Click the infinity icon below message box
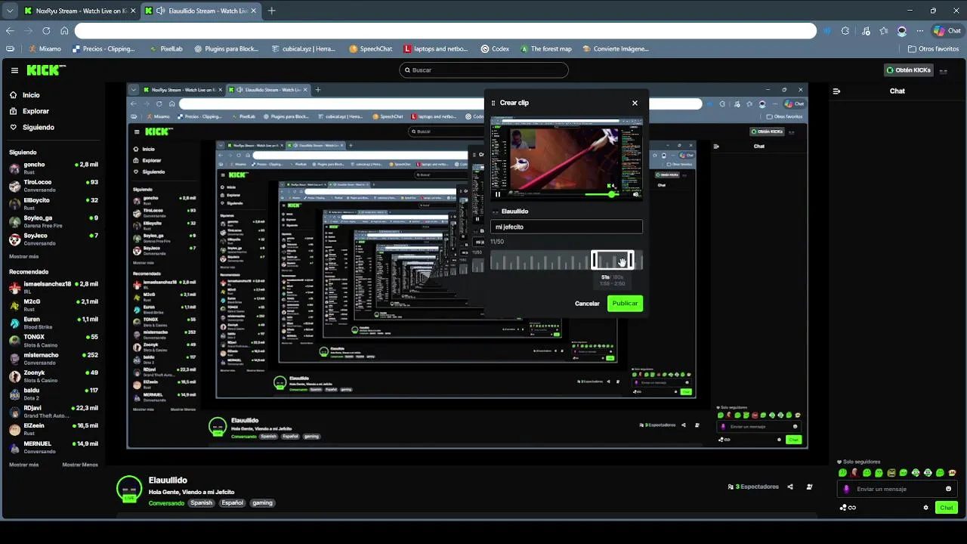 pos(852,508)
